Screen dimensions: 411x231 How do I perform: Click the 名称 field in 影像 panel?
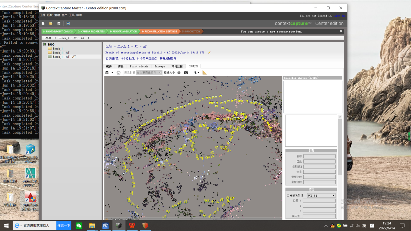pos(319,156)
